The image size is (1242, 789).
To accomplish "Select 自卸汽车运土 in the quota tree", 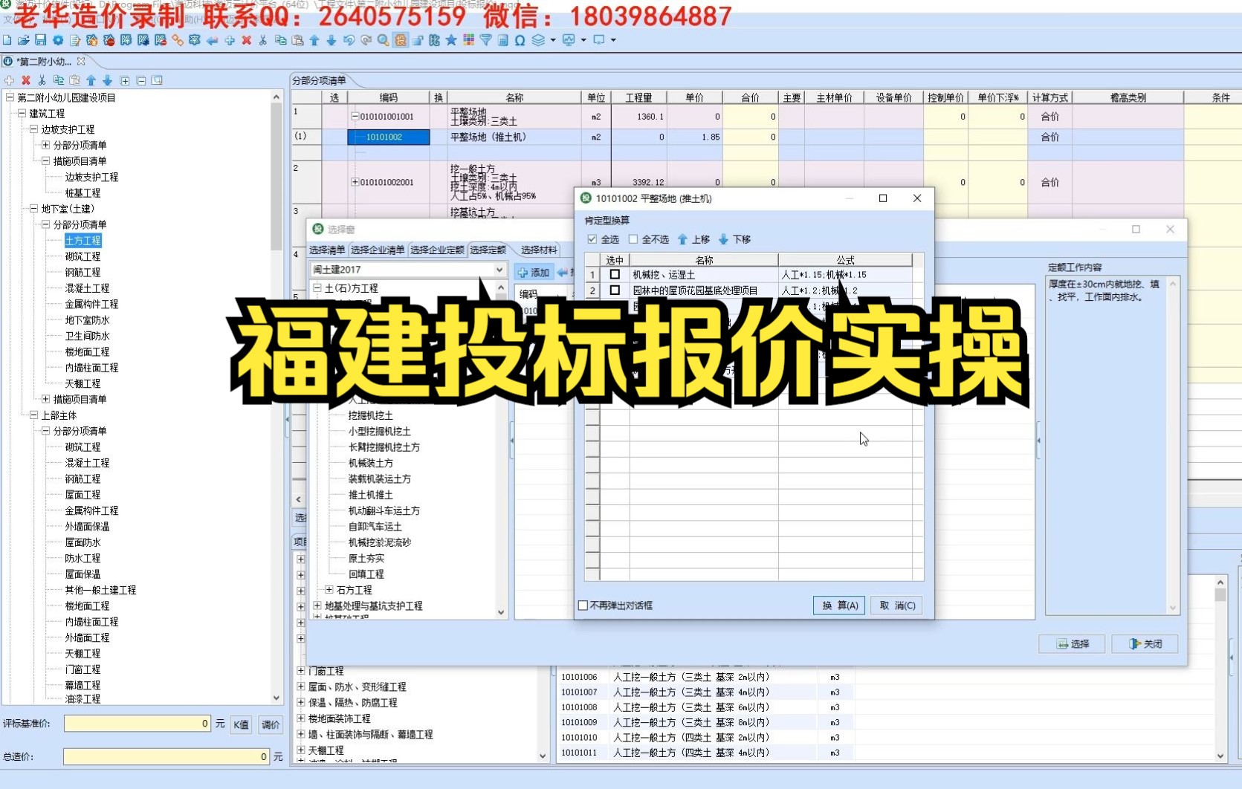I will click(375, 527).
